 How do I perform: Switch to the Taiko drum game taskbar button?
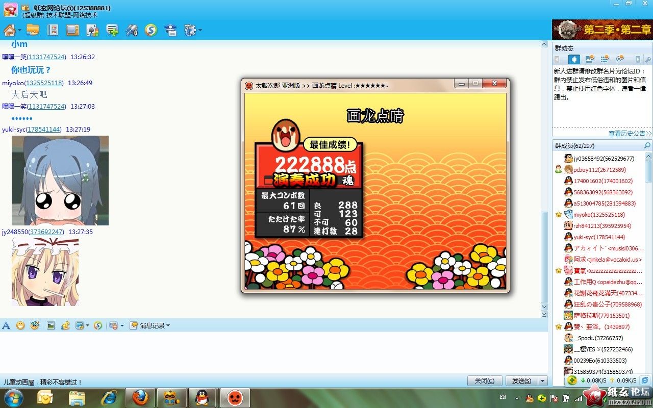point(235,397)
